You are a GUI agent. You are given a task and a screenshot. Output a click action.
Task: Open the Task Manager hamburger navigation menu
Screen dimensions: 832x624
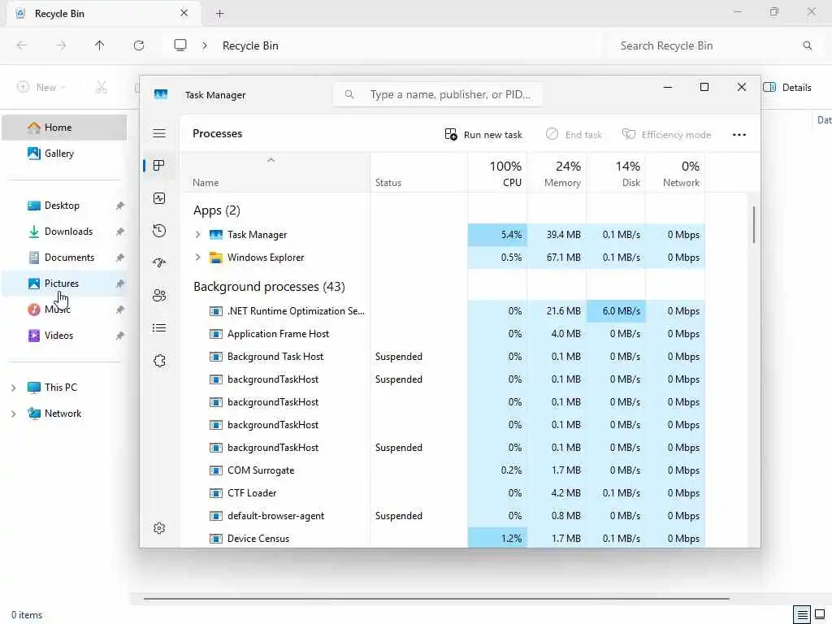pos(159,133)
